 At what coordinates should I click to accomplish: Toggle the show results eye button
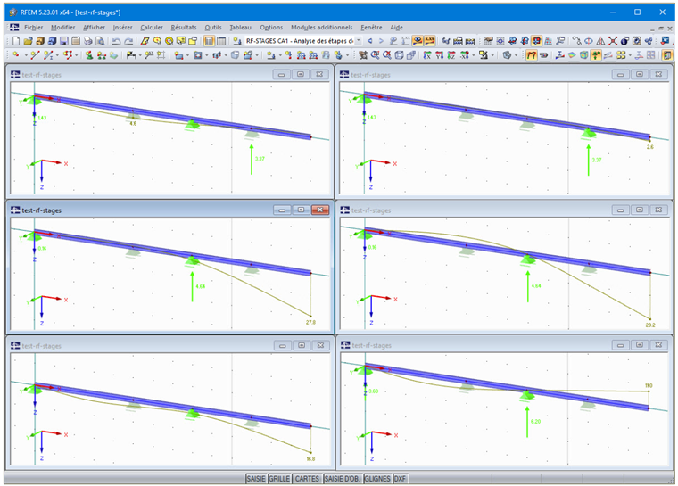(x=418, y=41)
